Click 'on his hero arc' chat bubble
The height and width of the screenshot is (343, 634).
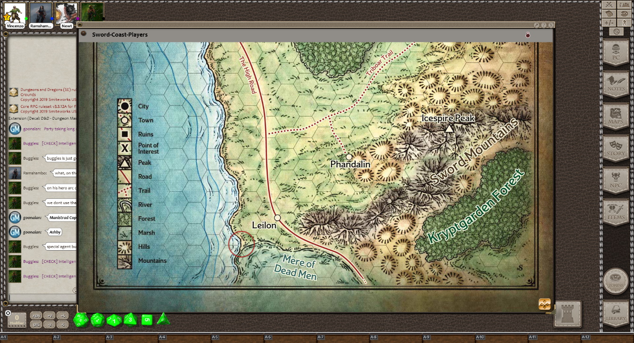click(x=60, y=188)
